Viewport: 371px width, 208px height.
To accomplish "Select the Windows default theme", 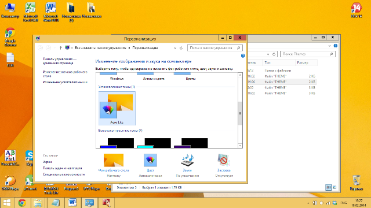I will point(117,77).
